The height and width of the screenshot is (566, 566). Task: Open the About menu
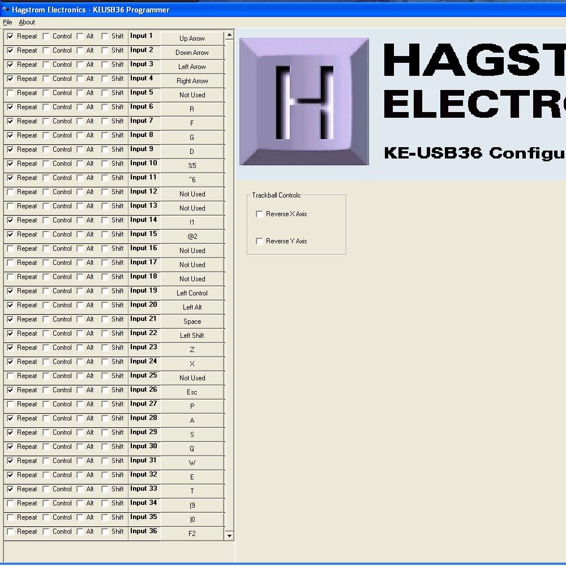point(27,23)
